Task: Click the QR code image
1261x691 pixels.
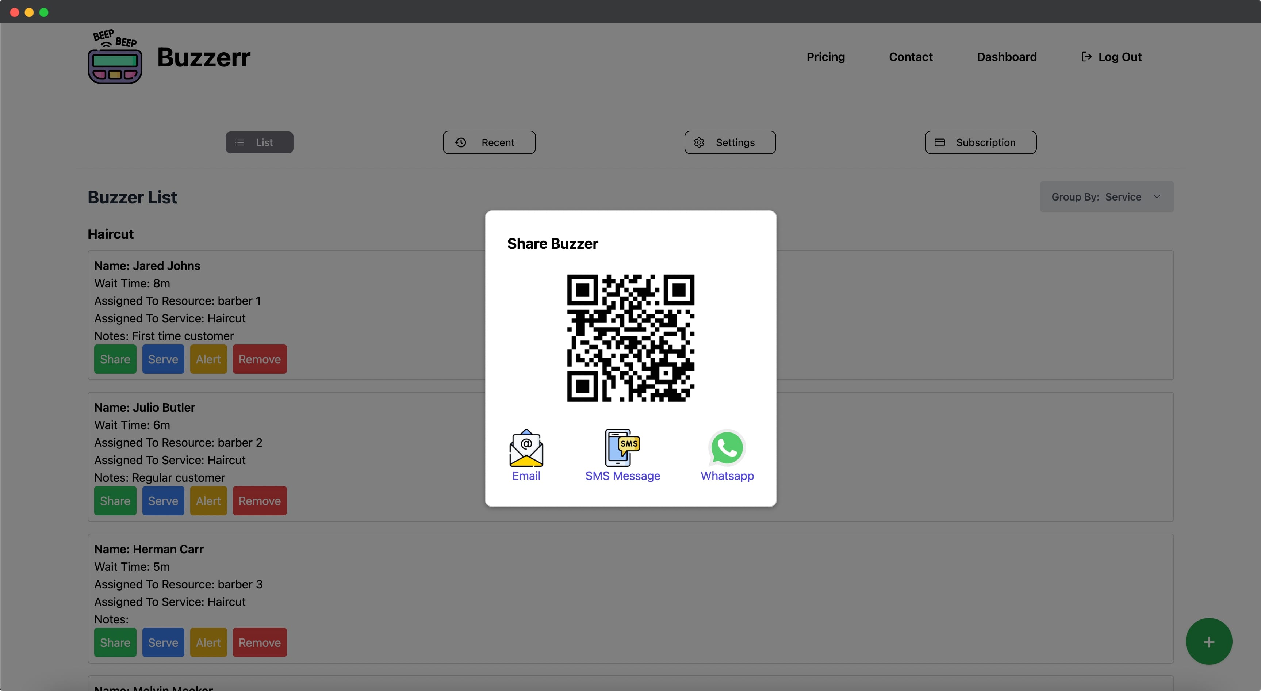Action: [630, 338]
